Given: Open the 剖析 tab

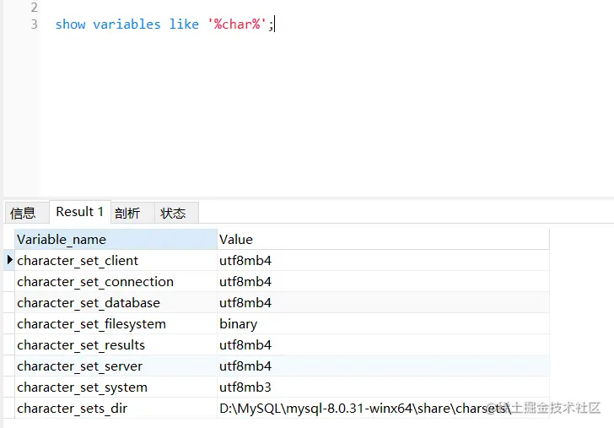Looking at the screenshot, I should point(127,213).
